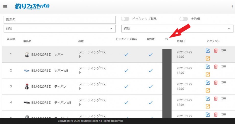
Task: Delete the fifth row product
Action: click(216, 115)
